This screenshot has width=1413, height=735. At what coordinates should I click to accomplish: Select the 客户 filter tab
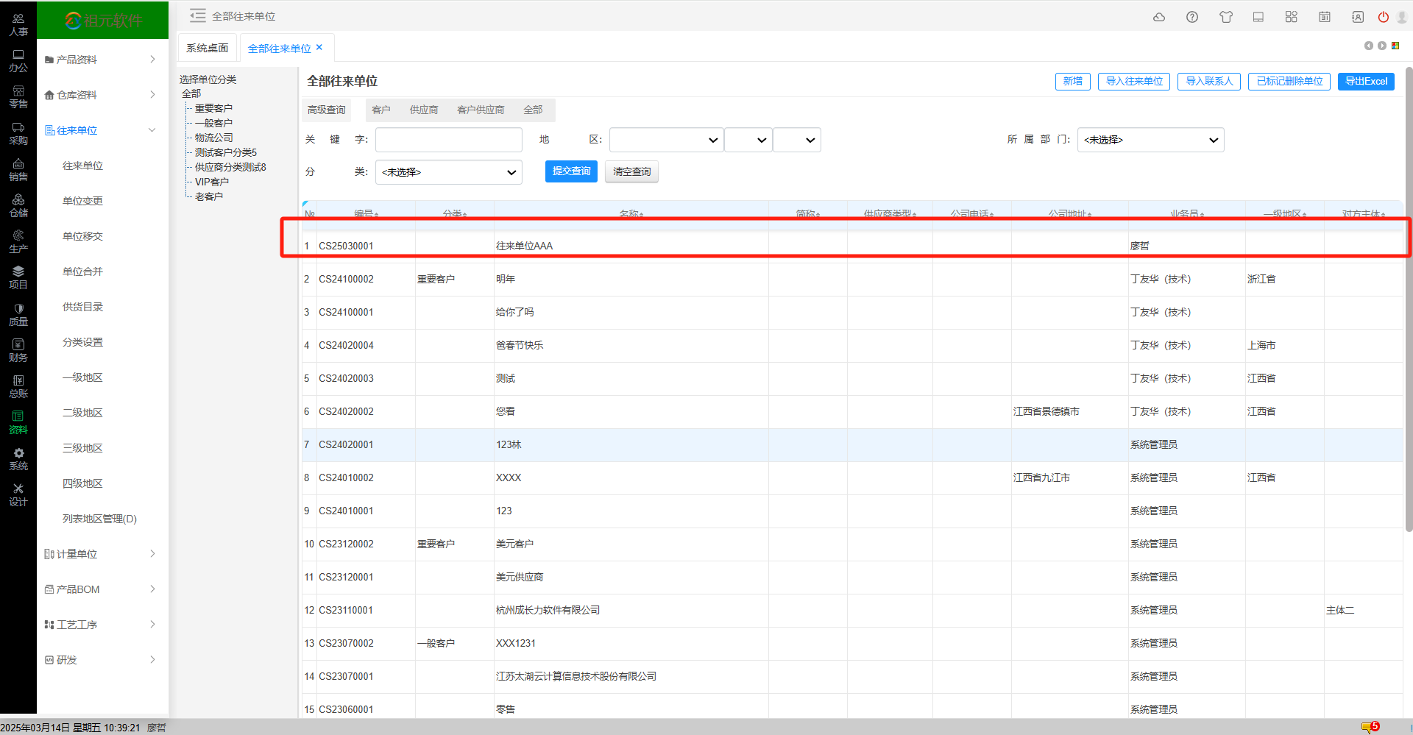pos(381,110)
